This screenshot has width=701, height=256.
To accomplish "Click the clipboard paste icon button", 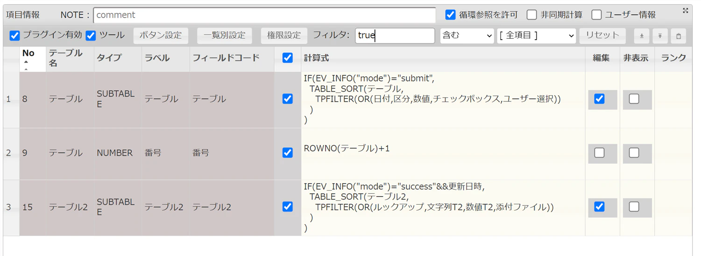I will tap(679, 36).
